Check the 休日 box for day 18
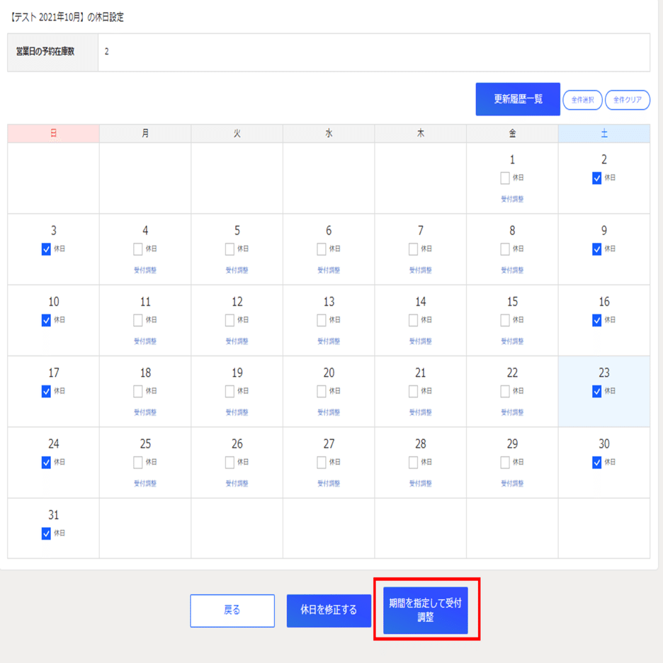This screenshot has height=663, width=663. pyautogui.click(x=138, y=391)
